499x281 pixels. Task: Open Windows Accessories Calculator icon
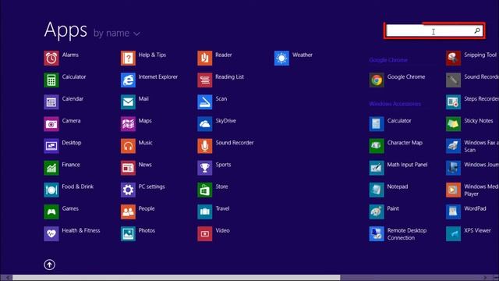[377, 124]
